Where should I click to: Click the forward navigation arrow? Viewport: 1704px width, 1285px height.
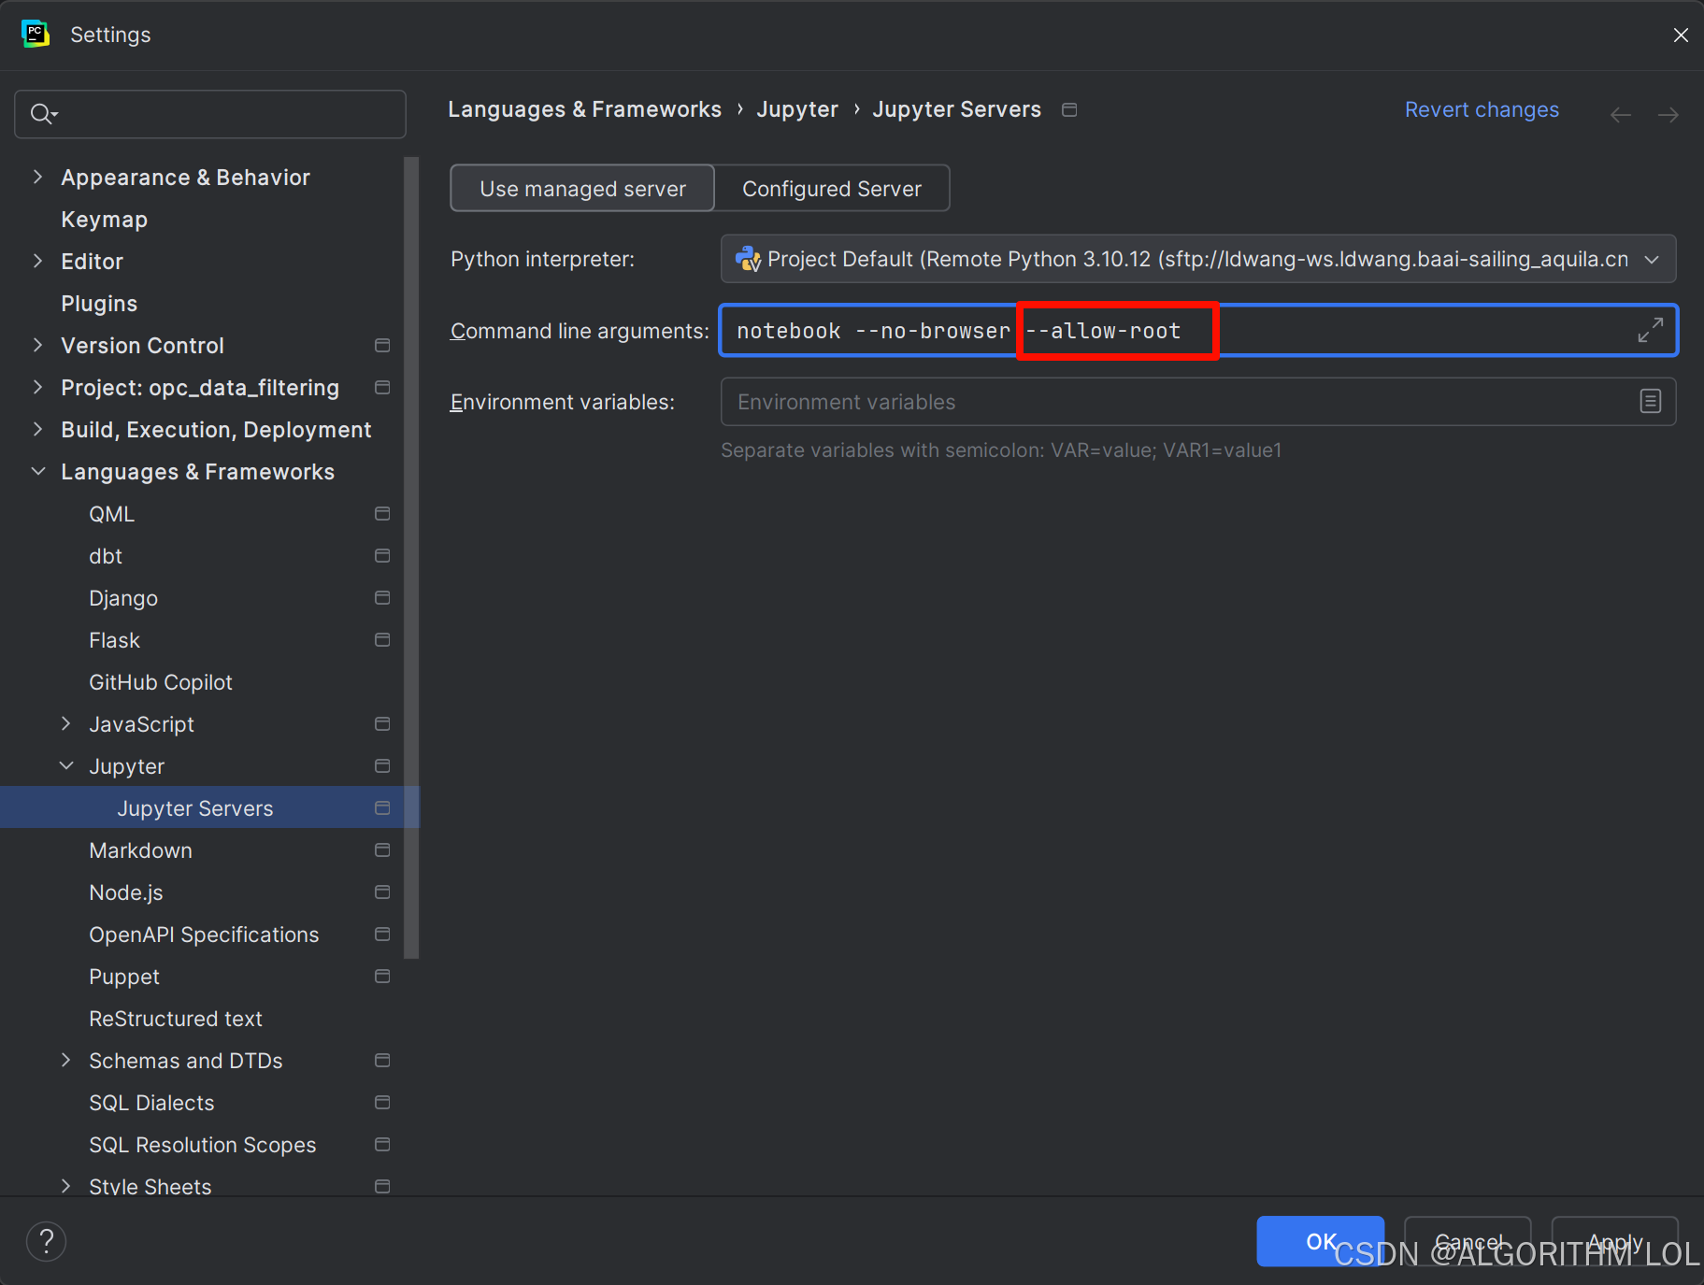coord(1668,114)
